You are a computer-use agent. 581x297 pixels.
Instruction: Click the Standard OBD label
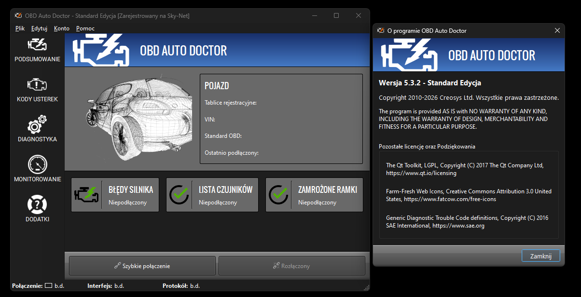click(223, 136)
